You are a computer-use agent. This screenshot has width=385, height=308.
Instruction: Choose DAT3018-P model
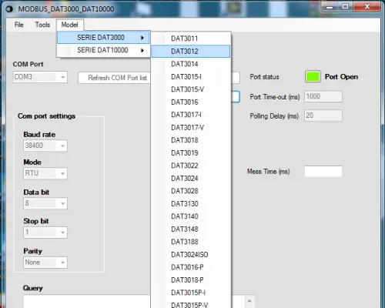click(x=191, y=280)
